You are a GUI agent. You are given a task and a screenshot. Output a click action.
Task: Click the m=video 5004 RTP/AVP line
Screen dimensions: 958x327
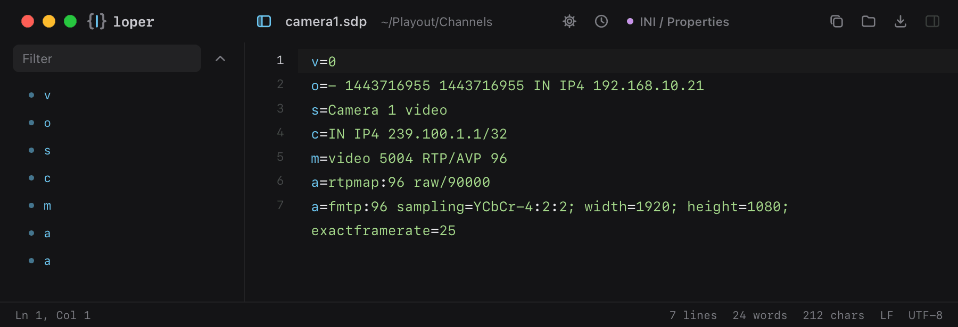409,158
